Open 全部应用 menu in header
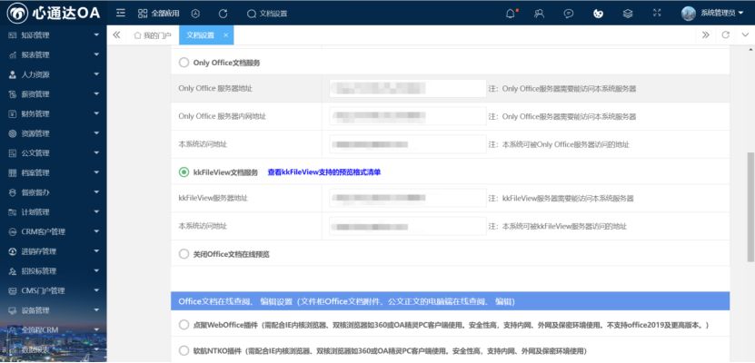This screenshot has width=755, height=363. 159,14
